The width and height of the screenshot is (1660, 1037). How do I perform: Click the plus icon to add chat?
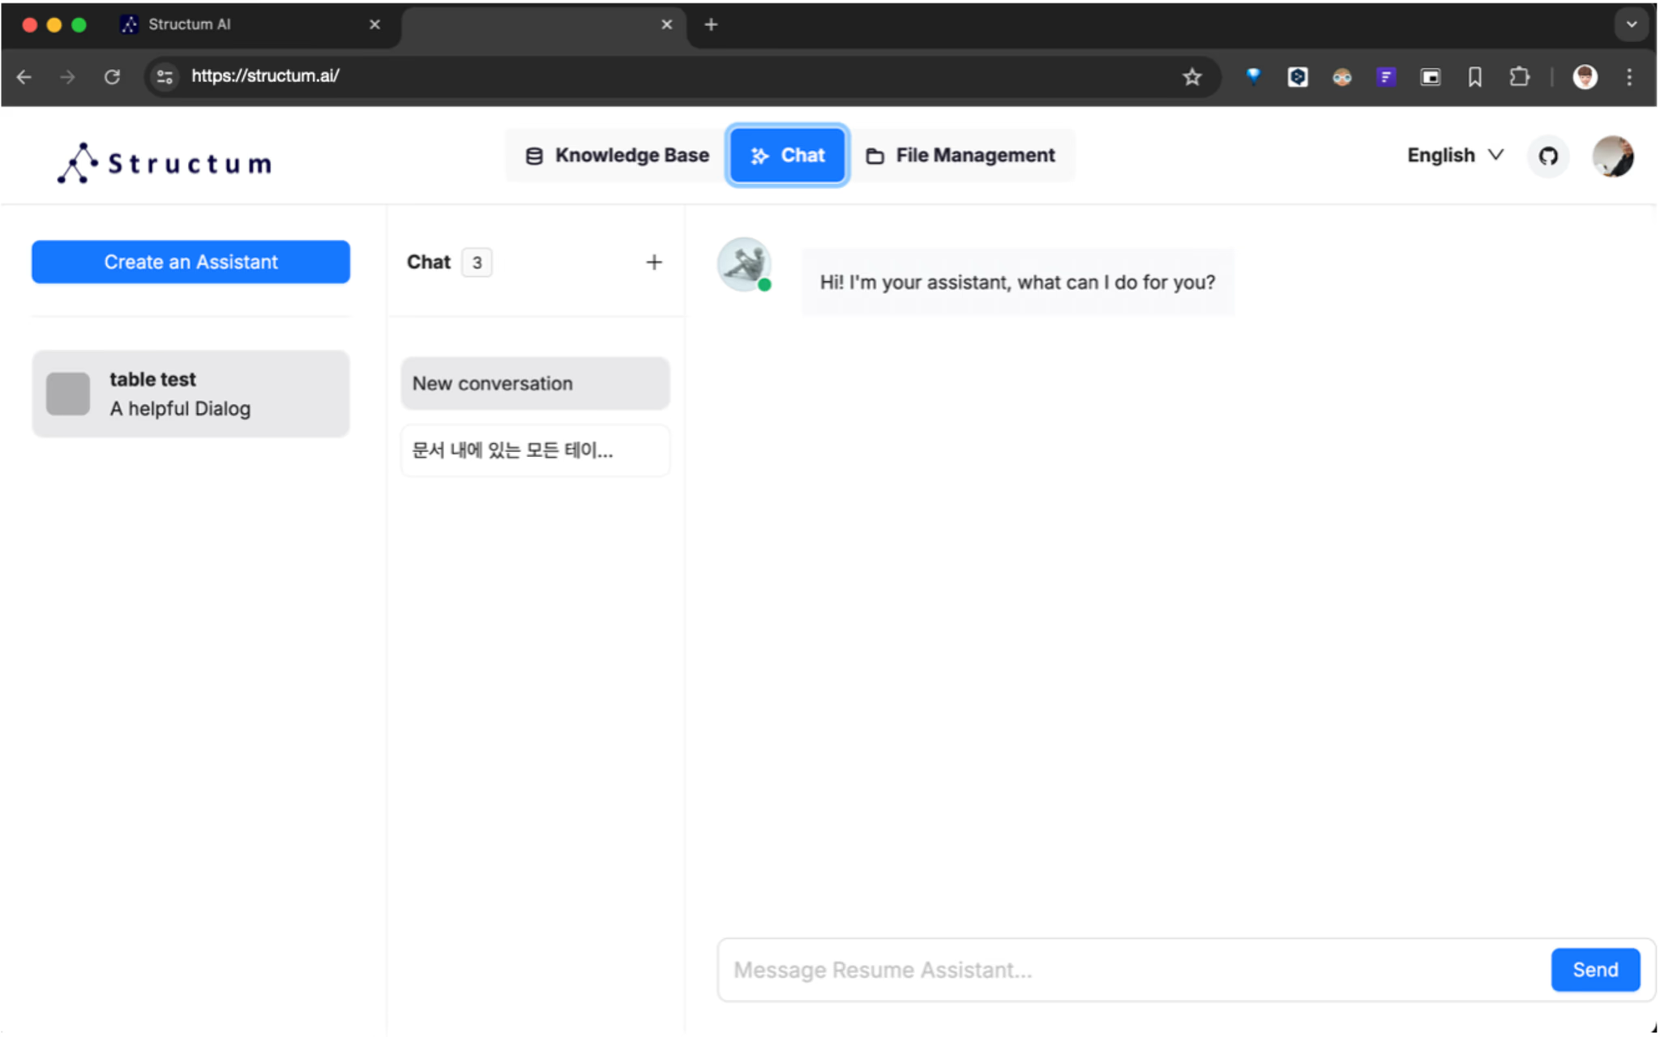coord(653,262)
